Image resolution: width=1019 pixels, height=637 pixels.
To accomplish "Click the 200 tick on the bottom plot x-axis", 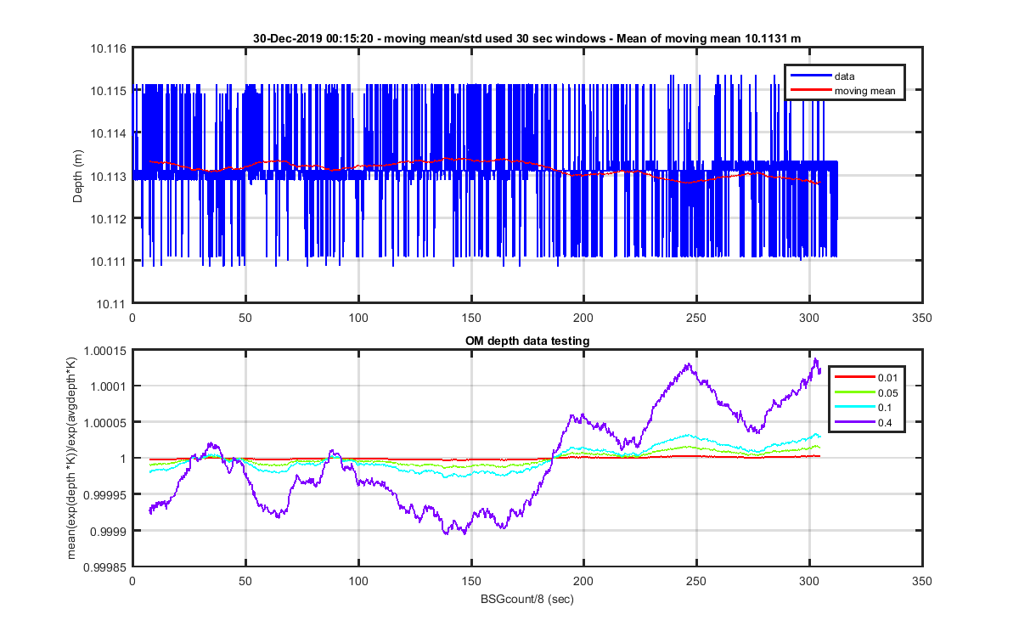I will [x=583, y=581].
